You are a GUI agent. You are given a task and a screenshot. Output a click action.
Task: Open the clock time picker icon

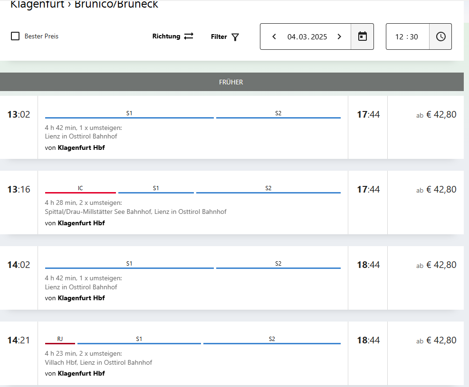pos(440,37)
